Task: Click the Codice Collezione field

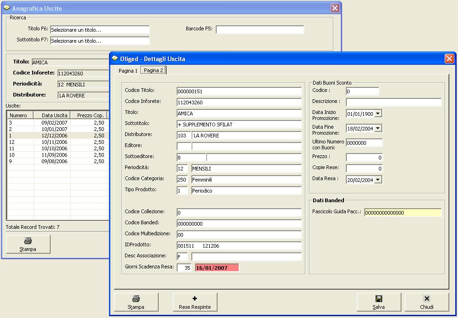Action: tap(239, 213)
